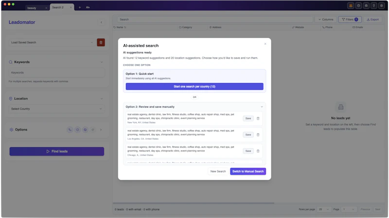Collapse the Location section chevron
This screenshot has width=389, height=218.
click(102, 99)
